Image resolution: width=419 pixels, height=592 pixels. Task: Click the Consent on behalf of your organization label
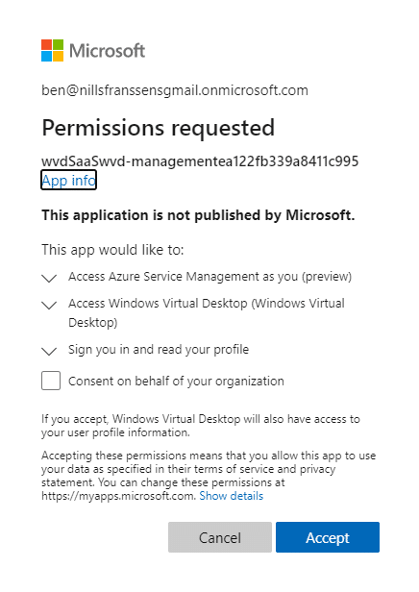coord(176,381)
